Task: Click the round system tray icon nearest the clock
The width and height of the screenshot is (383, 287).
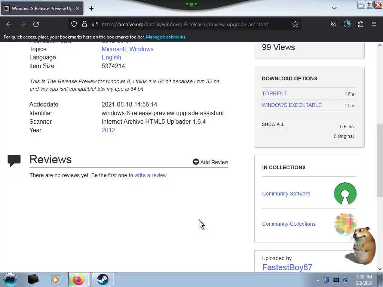Action: coord(345,280)
